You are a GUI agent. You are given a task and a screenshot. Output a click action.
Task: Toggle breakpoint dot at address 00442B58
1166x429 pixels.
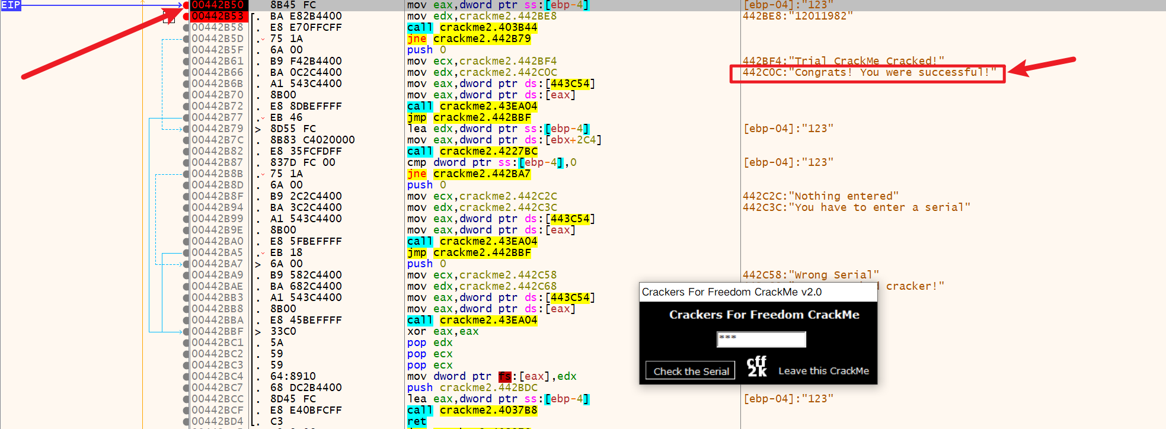point(186,28)
